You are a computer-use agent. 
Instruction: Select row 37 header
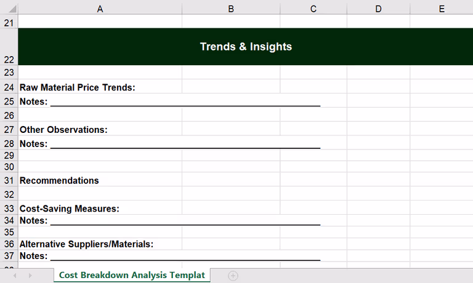click(9, 255)
